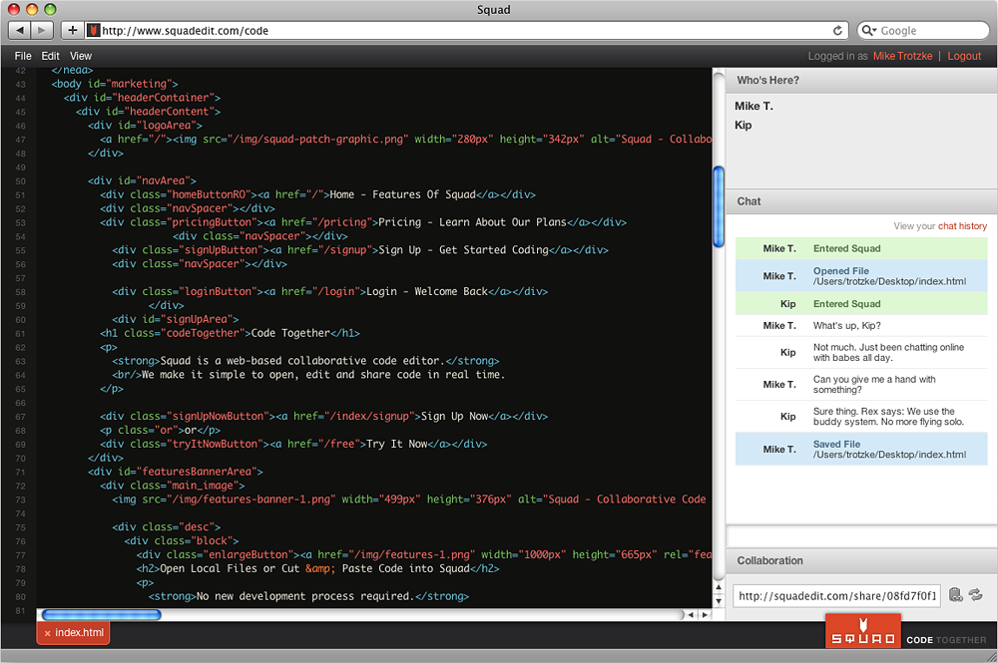Click the Saved File chat entry
This screenshot has height=663, width=998.
(x=861, y=449)
